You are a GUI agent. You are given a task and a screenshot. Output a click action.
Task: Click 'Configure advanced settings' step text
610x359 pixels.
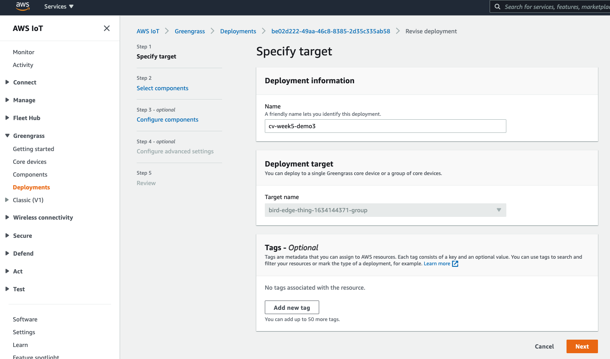pyautogui.click(x=175, y=151)
